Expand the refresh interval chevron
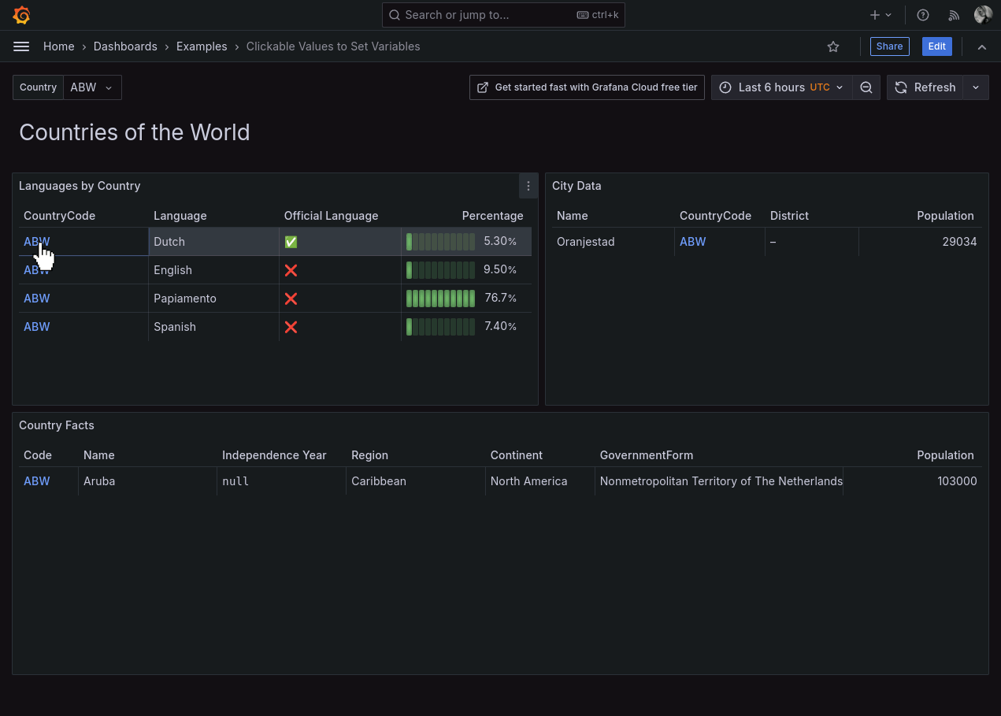Viewport: 1001px width, 716px height. (x=976, y=87)
